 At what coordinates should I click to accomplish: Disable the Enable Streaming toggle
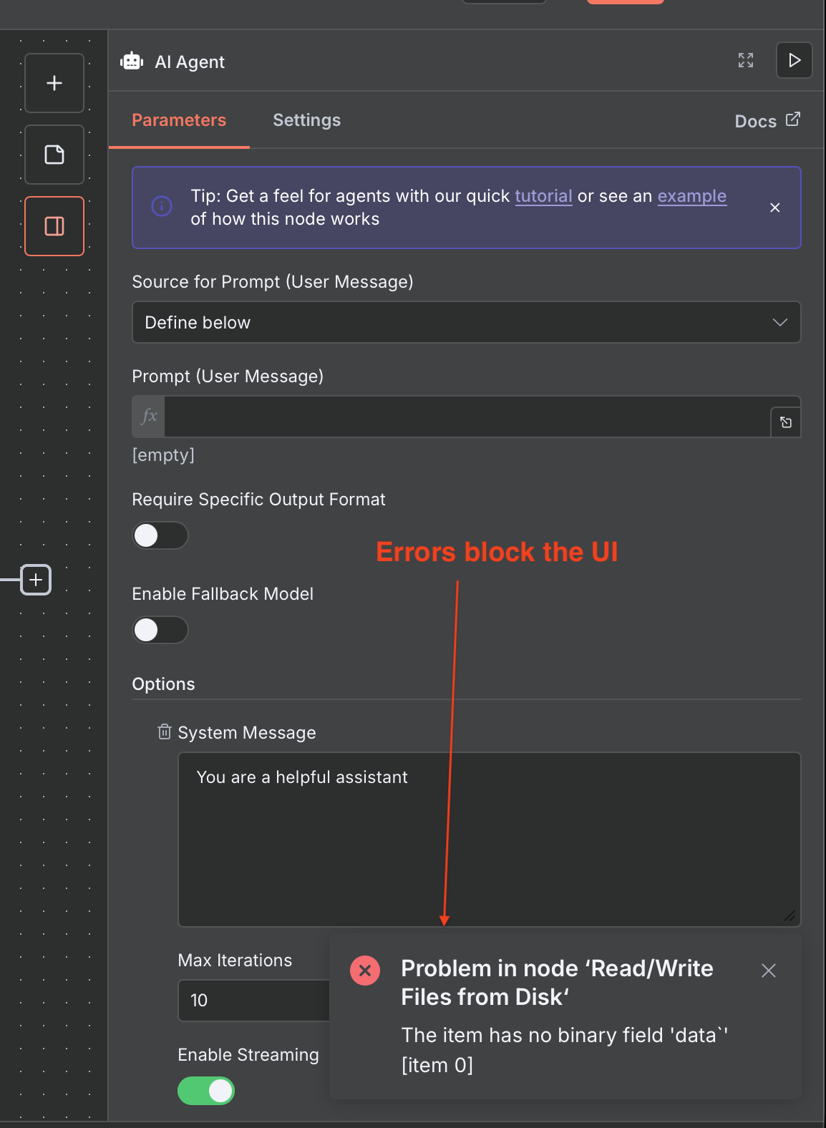point(206,1091)
